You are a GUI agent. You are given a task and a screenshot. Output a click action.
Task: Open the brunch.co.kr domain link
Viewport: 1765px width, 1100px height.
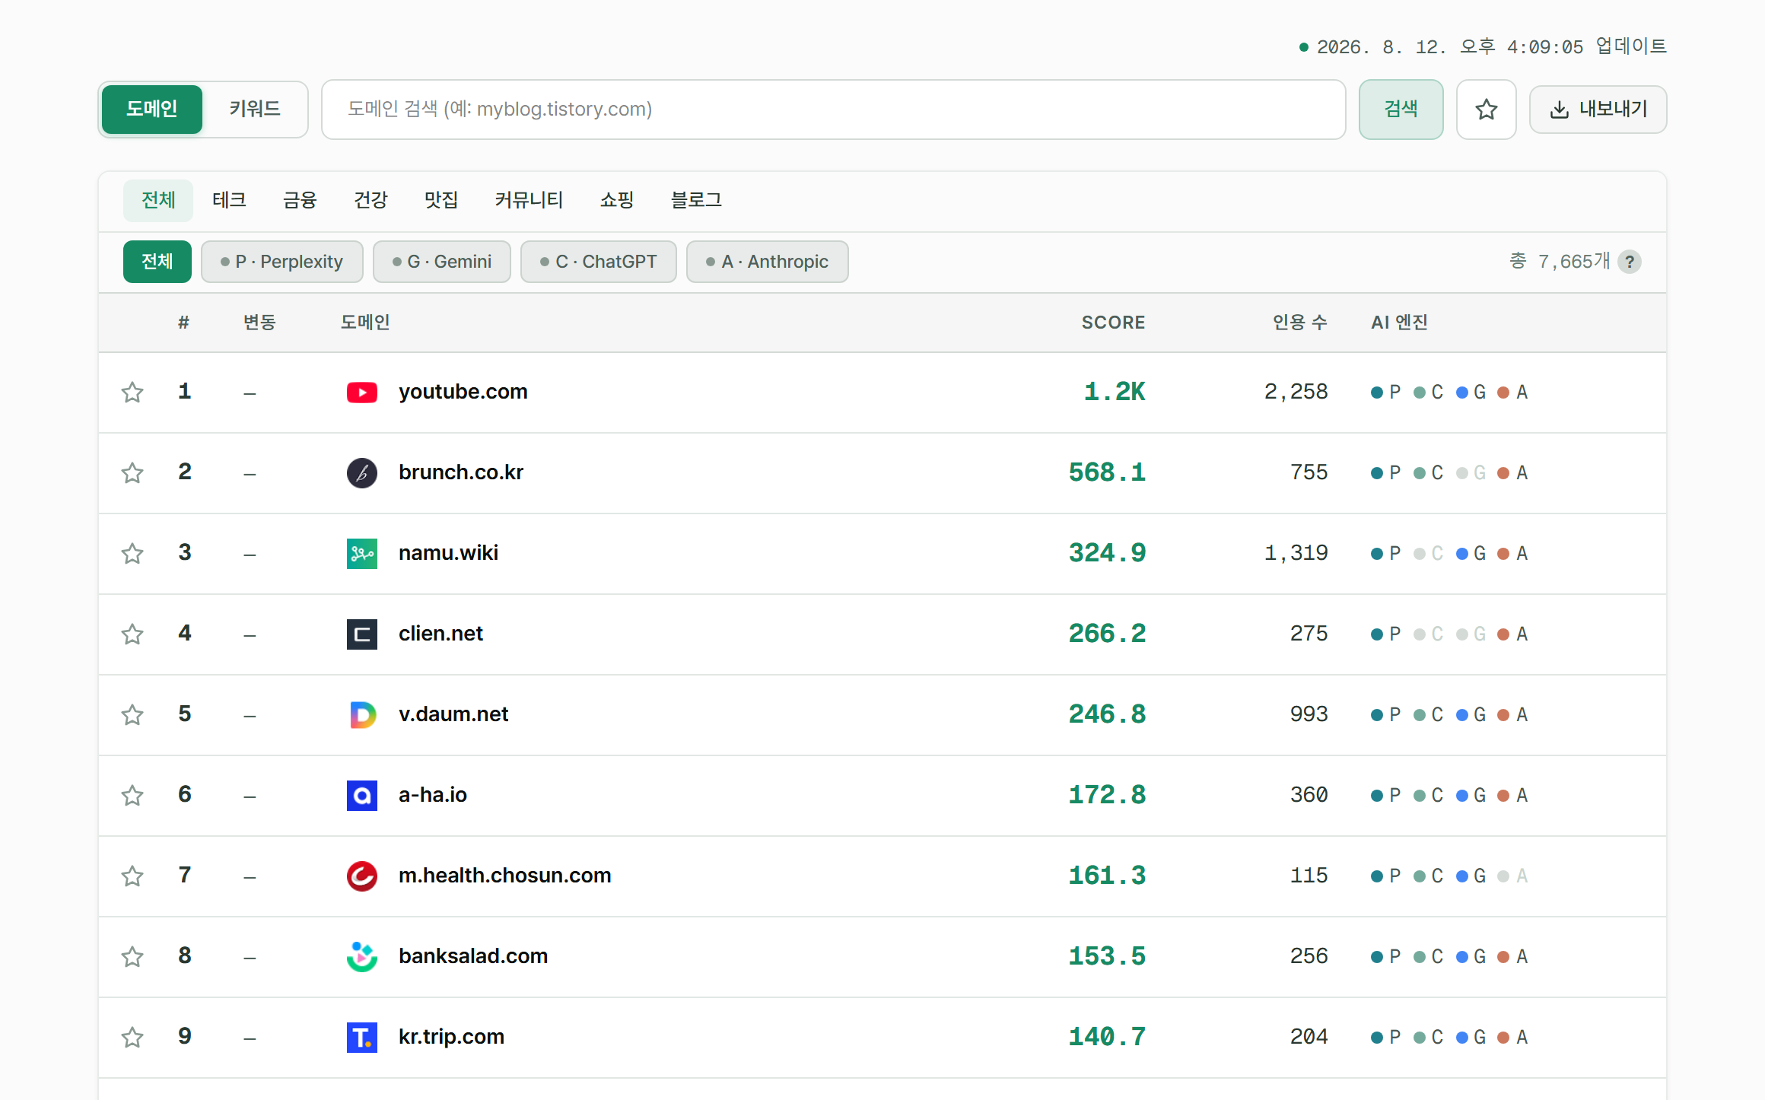[x=461, y=473]
